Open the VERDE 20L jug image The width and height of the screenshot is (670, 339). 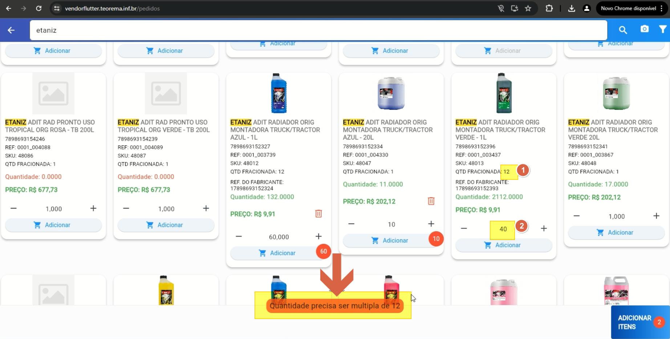click(x=616, y=93)
